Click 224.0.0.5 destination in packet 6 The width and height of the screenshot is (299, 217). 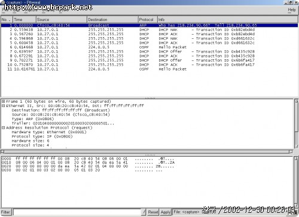click(99, 47)
